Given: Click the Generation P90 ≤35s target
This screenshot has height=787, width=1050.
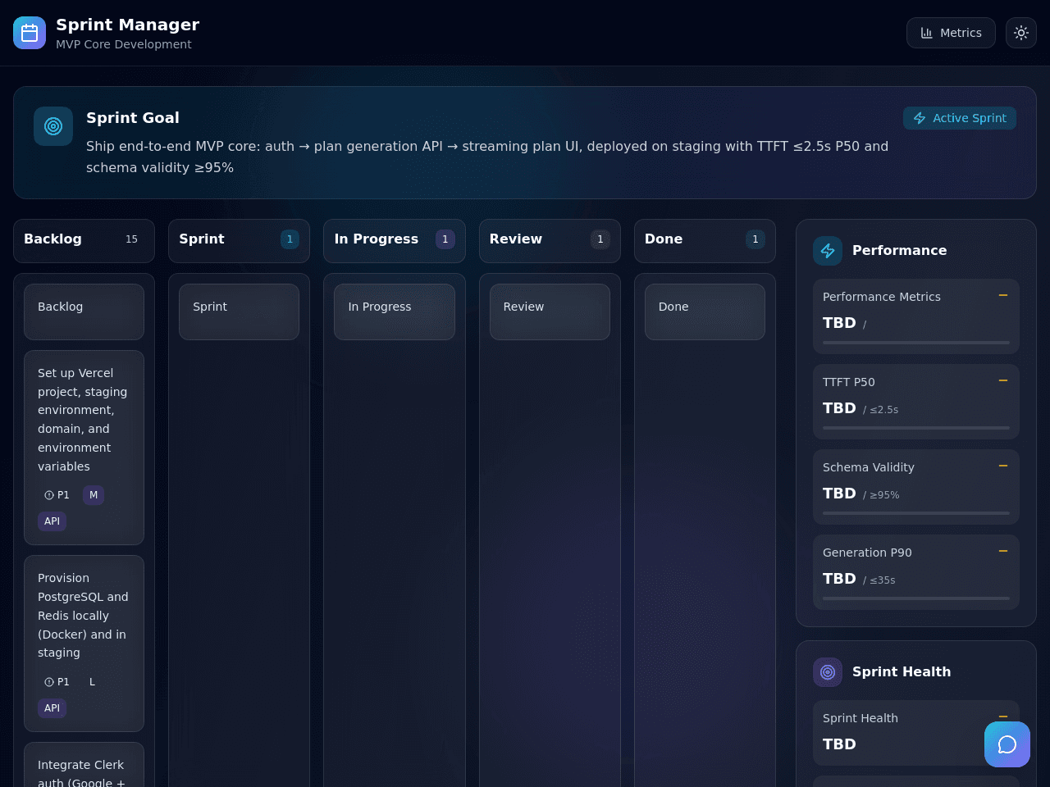Looking at the screenshot, I should pyautogui.click(x=879, y=580).
